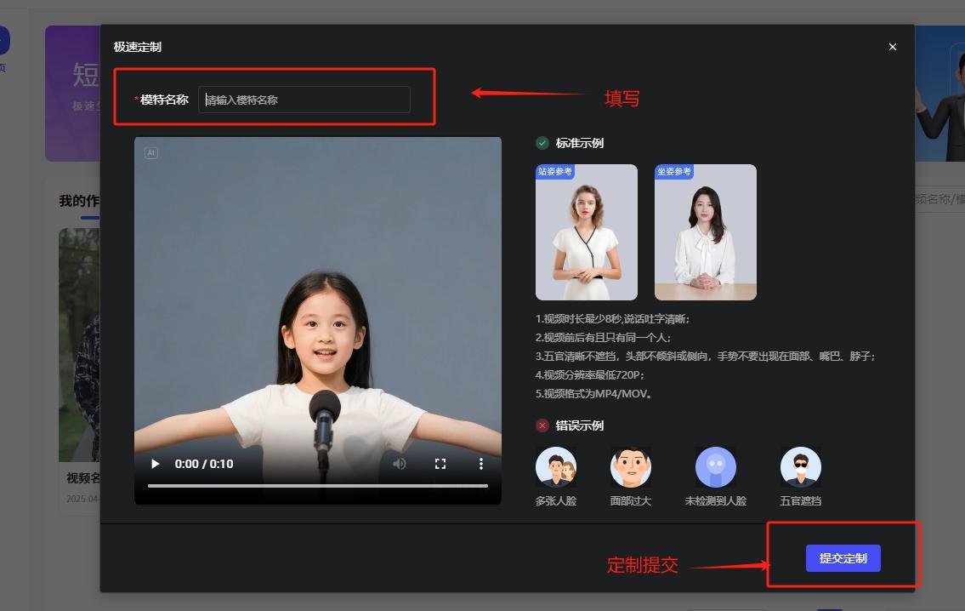Viewport: 965px width, 611px height.
Task: Select the 五官遮挡 error example icon
Action: [x=801, y=466]
